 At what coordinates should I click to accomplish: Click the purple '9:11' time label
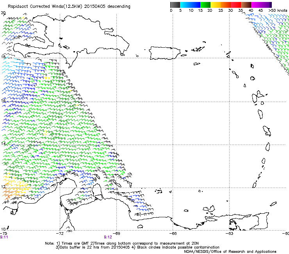4,237
